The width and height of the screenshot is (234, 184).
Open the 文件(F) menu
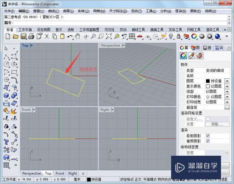(x=9, y=11)
